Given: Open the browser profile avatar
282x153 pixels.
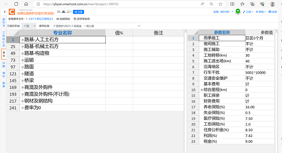Looking at the screenshot, I should (272, 4).
